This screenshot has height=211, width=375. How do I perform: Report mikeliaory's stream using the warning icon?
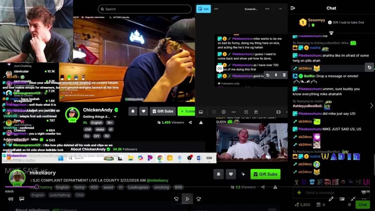(275, 187)
